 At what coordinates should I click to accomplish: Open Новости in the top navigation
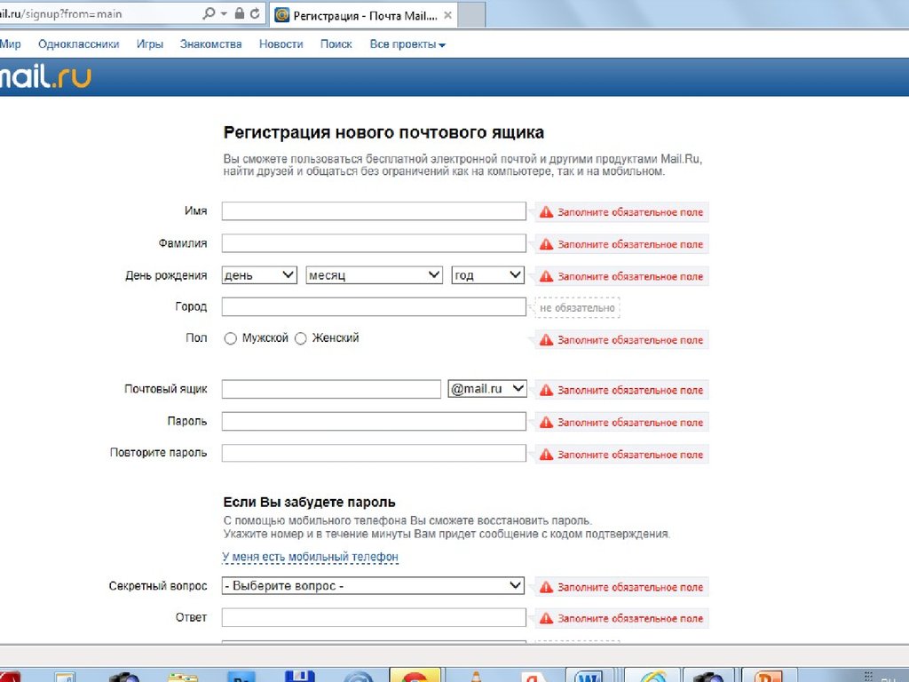click(x=281, y=44)
